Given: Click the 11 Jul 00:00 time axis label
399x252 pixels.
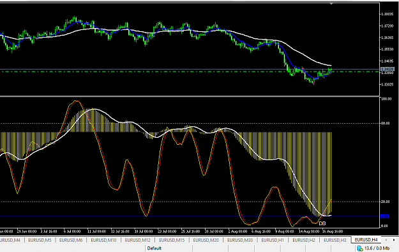Looking at the screenshot, I should point(96,232).
